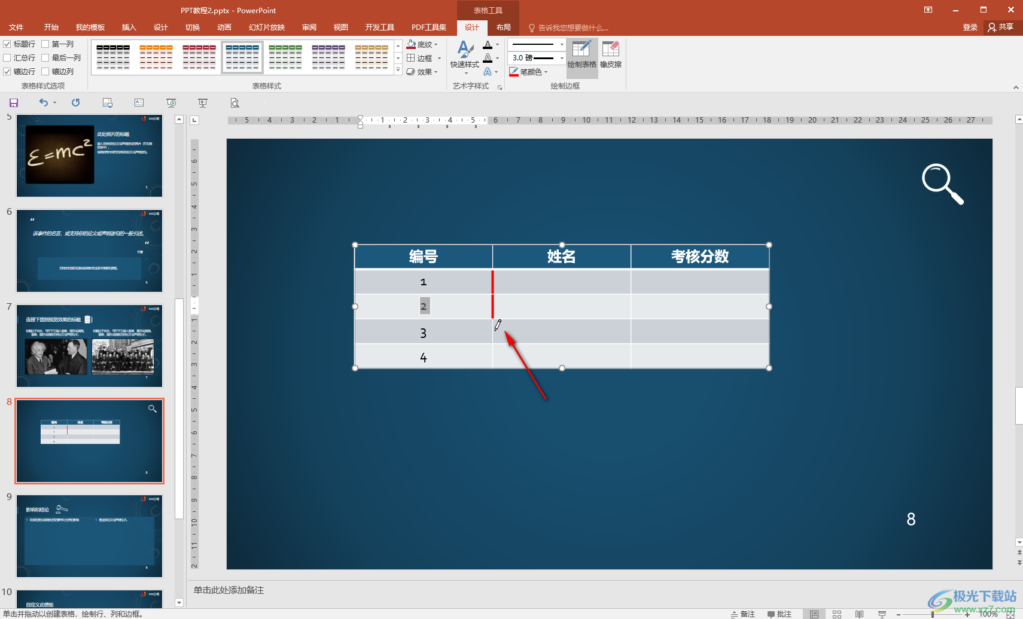Select the green table style swatch
This screenshot has width=1023, height=619.
click(285, 57)
